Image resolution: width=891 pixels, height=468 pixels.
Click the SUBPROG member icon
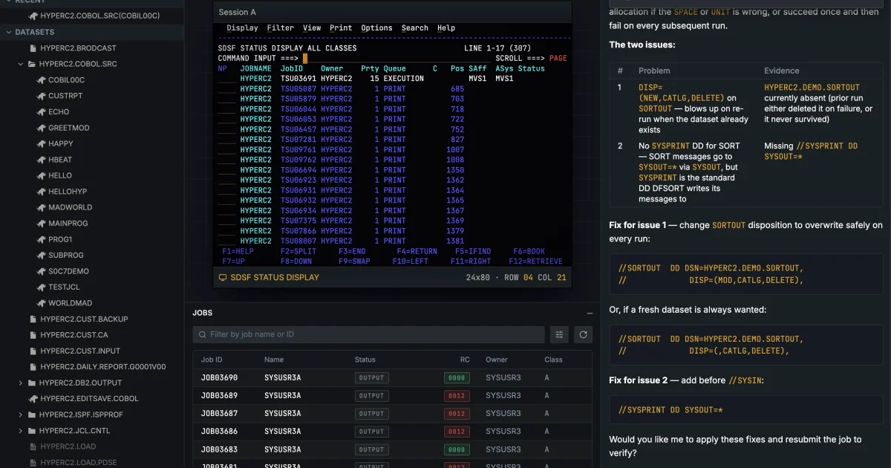pyautogui.click(x=42, y=255)
